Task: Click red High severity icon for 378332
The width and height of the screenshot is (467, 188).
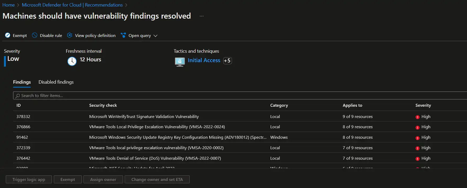Action: 417,117
